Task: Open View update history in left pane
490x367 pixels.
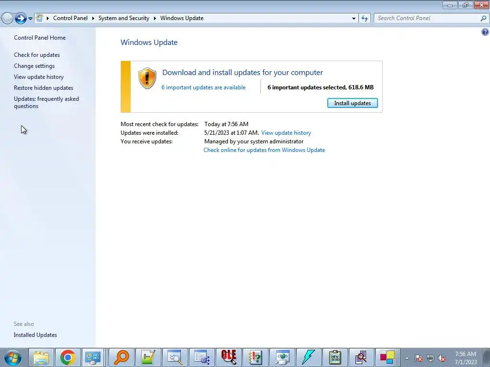Action: (x=39, y=77)
